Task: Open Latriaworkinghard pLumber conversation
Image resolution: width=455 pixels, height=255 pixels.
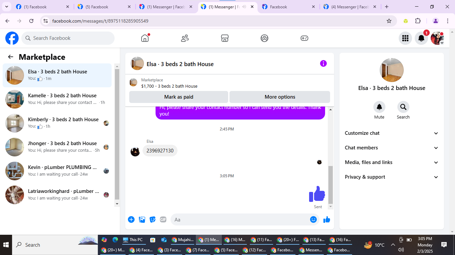Action: (x=57, y=195)
